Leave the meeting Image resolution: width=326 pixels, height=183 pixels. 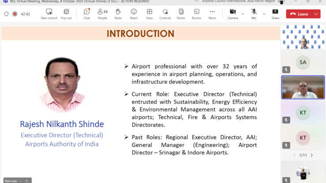click(x=300, y=14)
